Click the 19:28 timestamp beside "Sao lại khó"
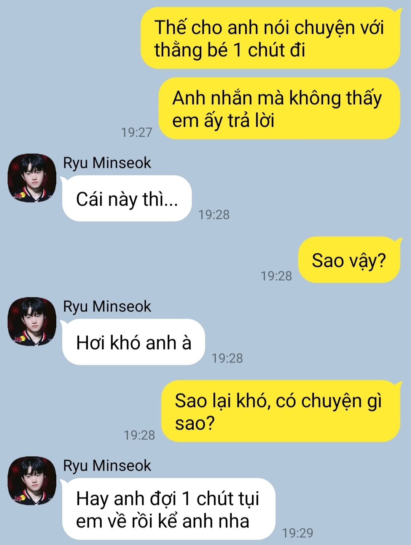The height and width of the screenshot is (545, 411). pos(139,435)
